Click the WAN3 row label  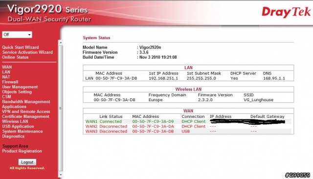pos(91,131)
